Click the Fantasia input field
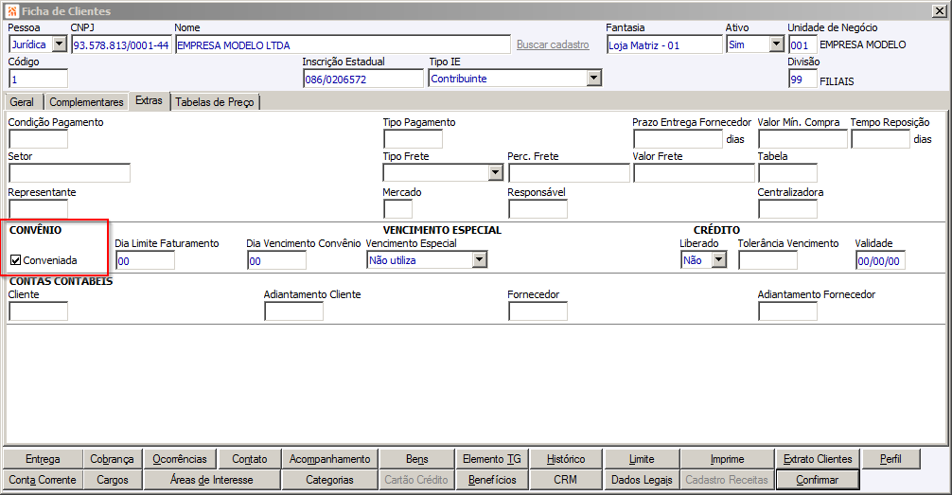The image size is (952, 495). point(665,44)
